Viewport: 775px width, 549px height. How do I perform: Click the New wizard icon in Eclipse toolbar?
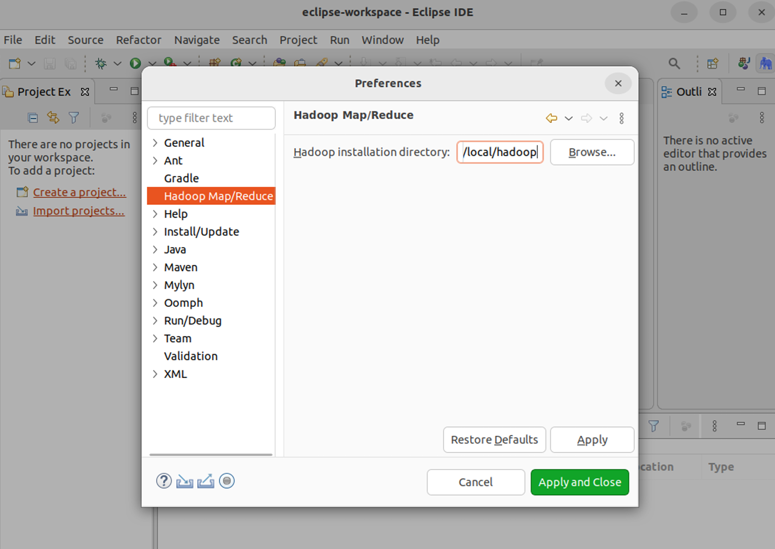[15, 63]
